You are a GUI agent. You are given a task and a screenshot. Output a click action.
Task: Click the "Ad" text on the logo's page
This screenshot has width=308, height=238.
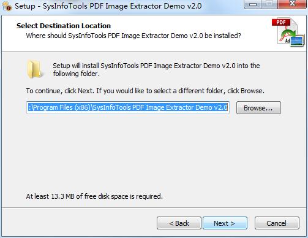(287, 40)
